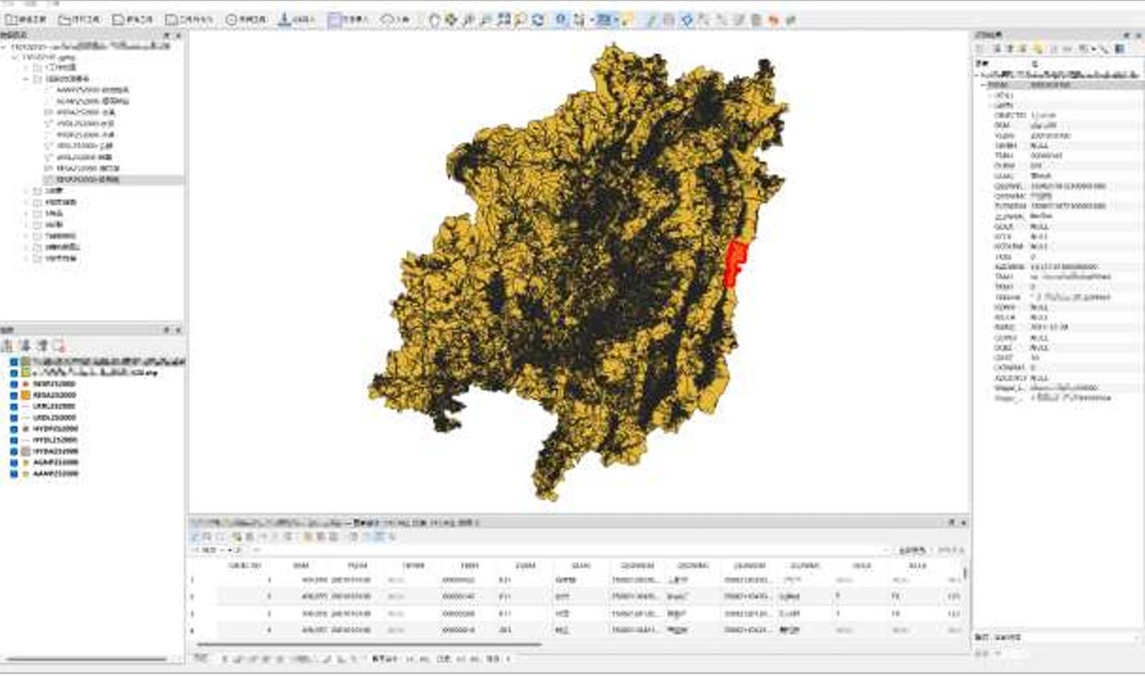Select the AANP252000 layer name
The image size is (1145, 676).
point(56,475)
